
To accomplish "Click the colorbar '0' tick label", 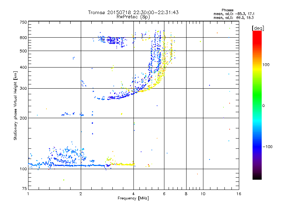I will 263,105.
